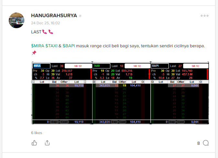Click the 'LAST' text in the post
This screenshot has width=218, height=158.
tap(36, 32)
